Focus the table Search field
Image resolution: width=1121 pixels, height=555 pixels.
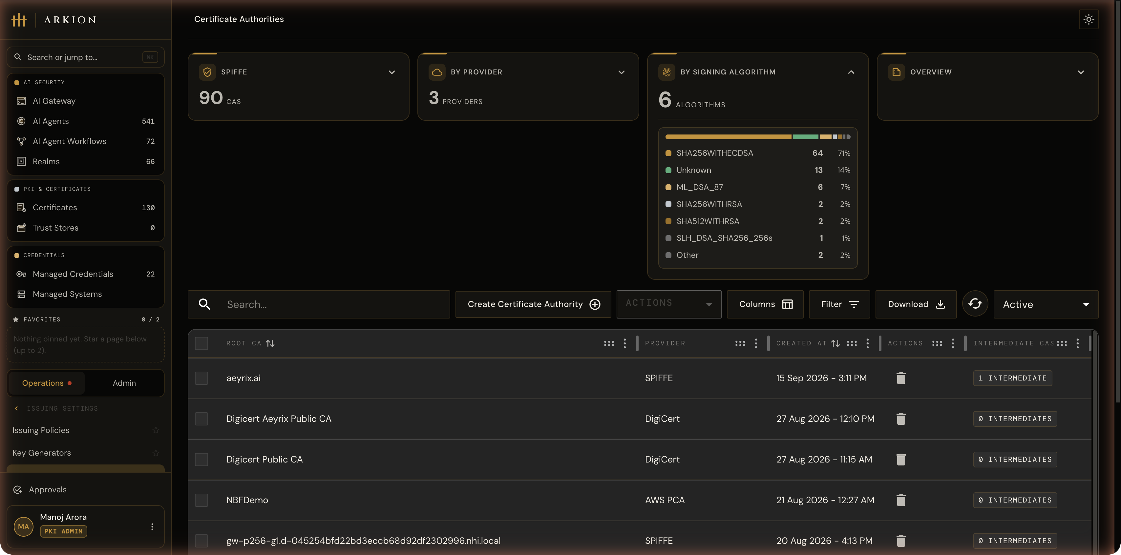coord(319,304)
